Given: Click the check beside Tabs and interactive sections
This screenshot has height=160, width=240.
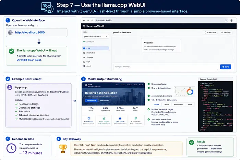Looking at the screenshot, I should (x=16, y=115).
